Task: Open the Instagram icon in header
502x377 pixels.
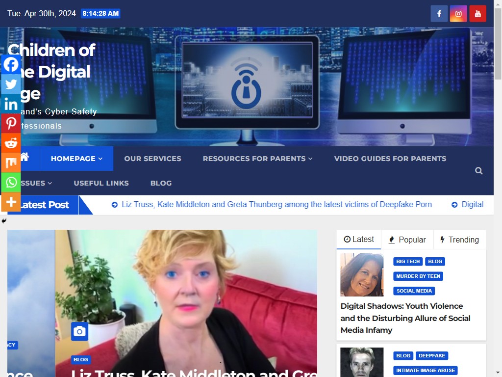Action: tap(458, 13)
